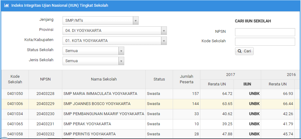Click the Kode Sekolah column header
Viewport: 301px width, 139px height.
(x=15, y=79)
